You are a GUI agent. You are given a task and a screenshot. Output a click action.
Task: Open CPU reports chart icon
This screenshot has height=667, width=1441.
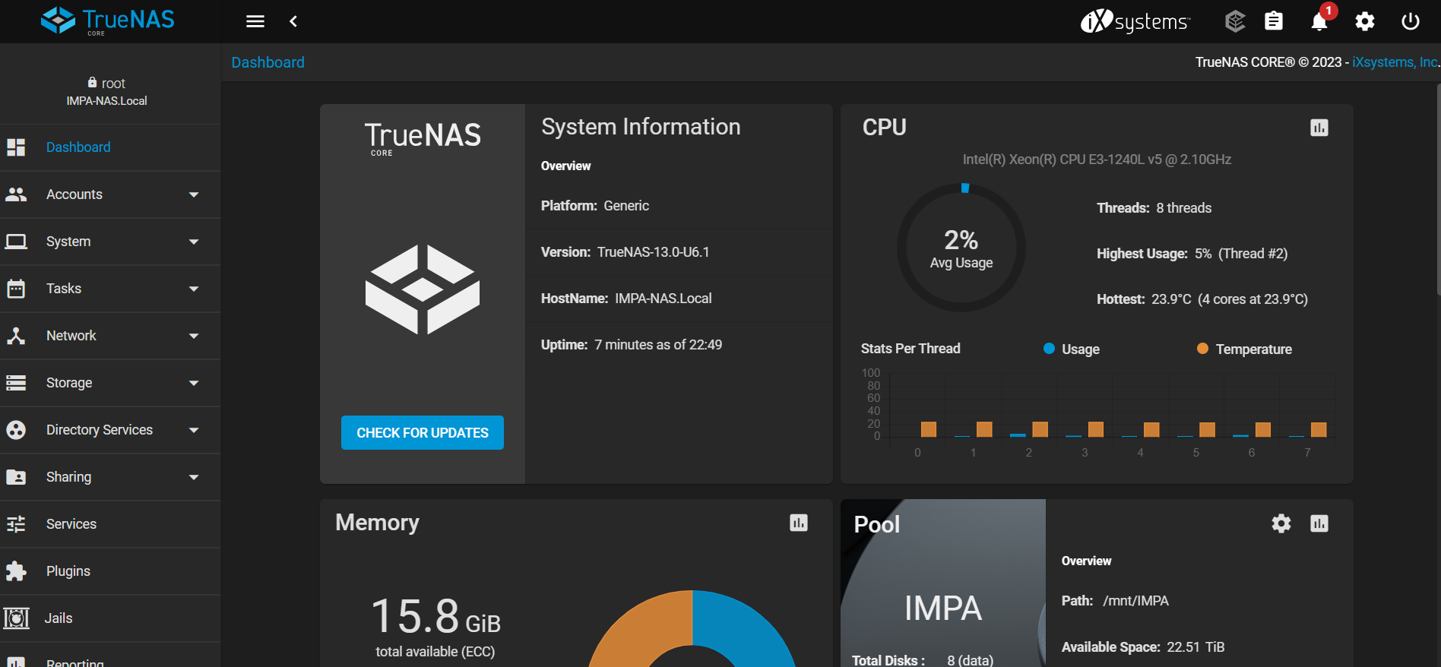pos(1319,128)
